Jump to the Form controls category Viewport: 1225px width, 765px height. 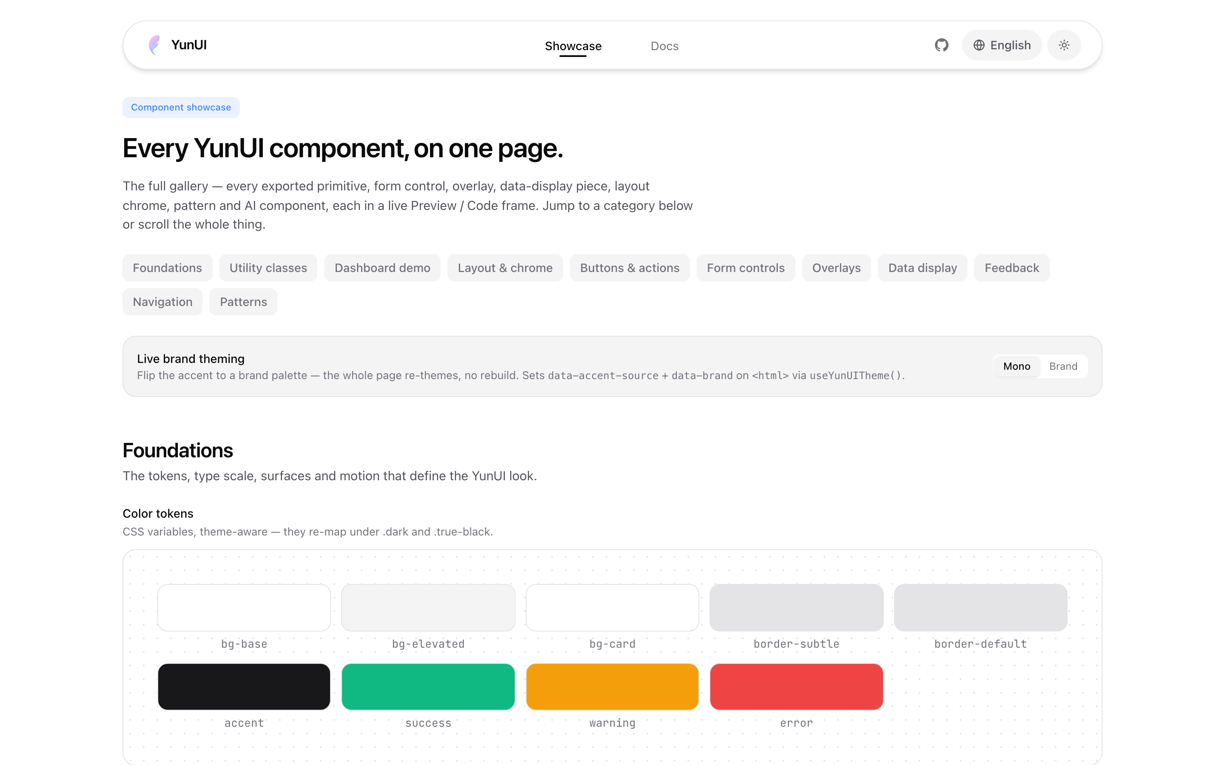click(x=746, y=268)
